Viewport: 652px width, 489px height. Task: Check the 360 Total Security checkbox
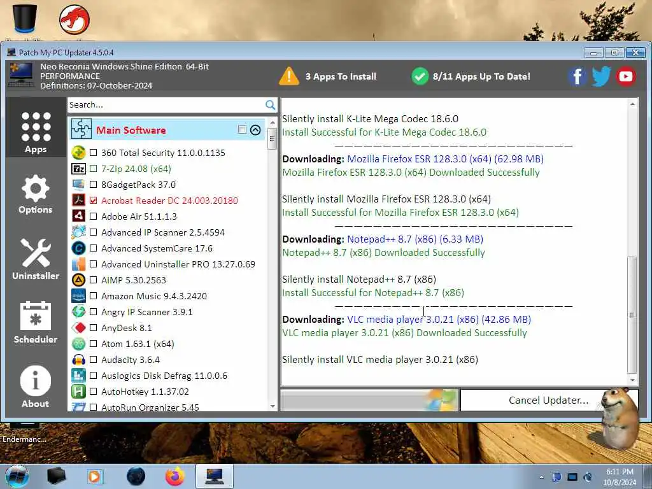click(93, 153)
